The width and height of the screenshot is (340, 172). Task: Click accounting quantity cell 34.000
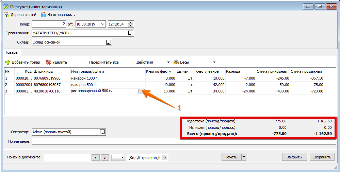click(x=210, y=91)
